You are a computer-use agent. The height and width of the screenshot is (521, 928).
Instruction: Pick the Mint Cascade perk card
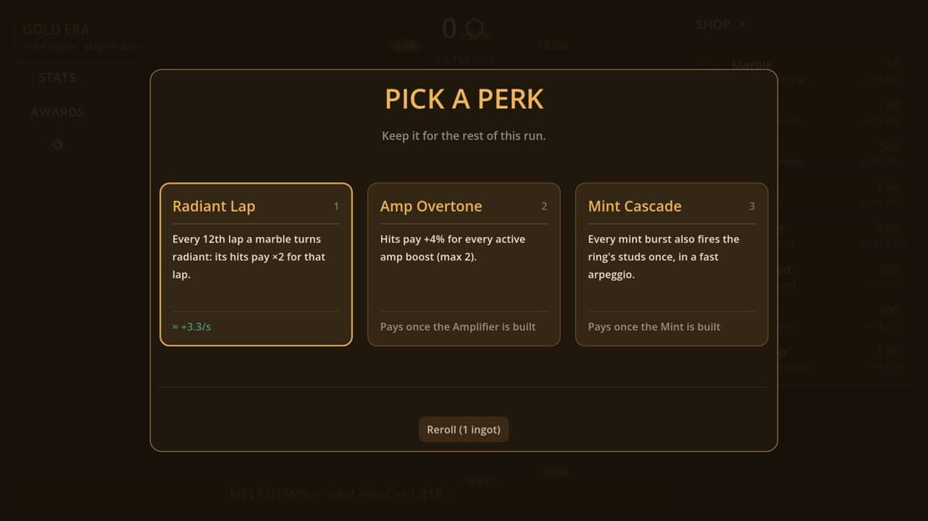pos(671,265)
